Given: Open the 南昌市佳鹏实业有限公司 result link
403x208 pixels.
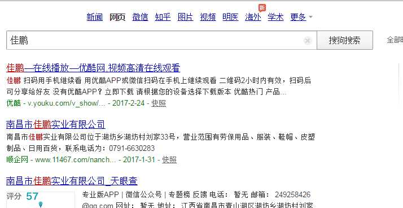Looking at the screenshot, I should [x=56, y=124].
